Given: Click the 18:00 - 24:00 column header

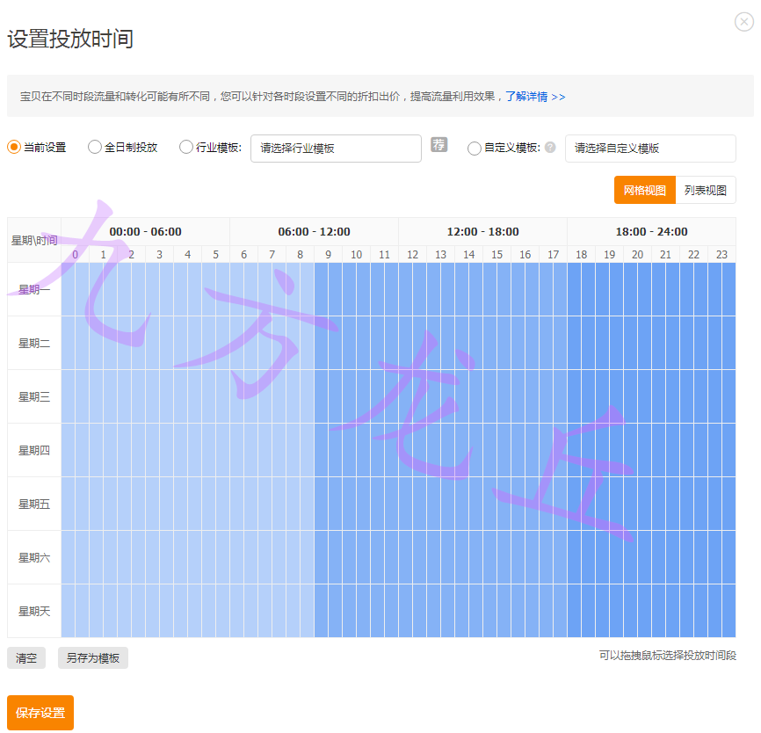Looking at the screenshot, I should pyautogui.click(x=651, y=232).
